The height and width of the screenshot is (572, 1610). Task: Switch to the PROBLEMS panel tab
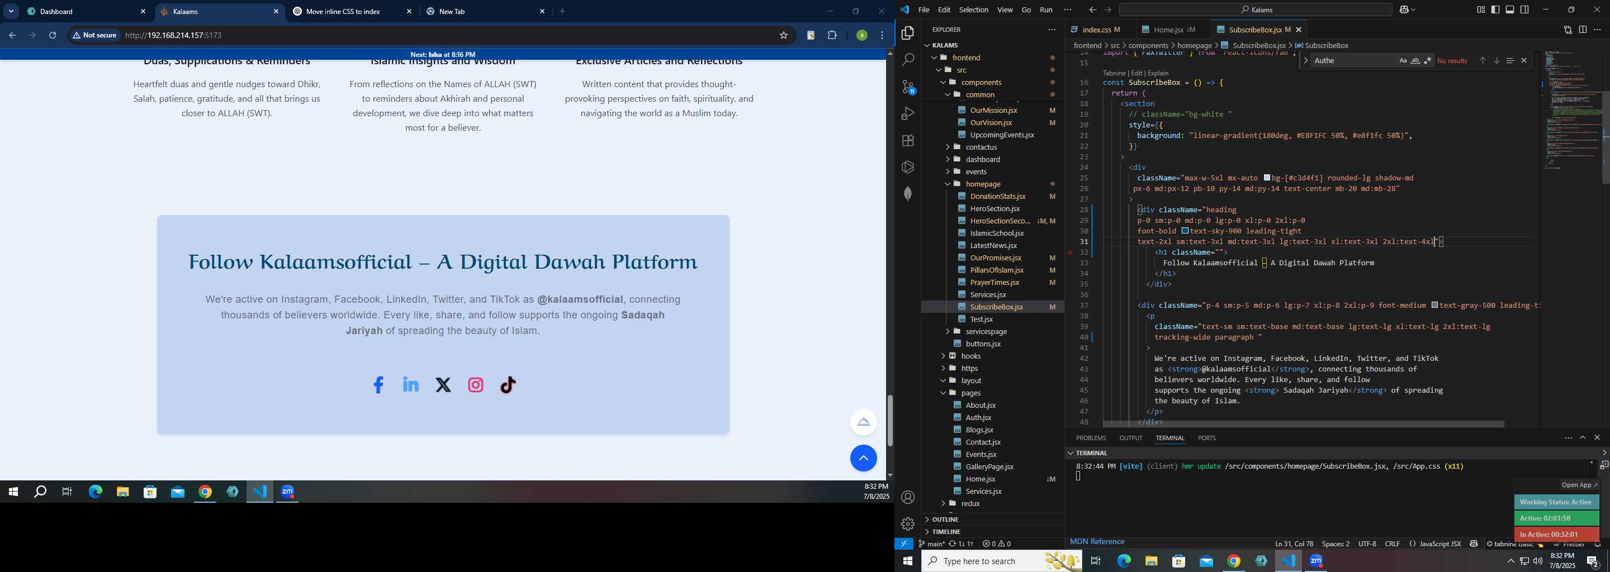(x=1091, y=438)
